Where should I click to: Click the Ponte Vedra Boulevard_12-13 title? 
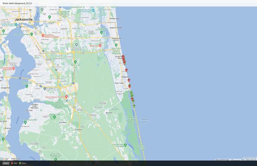[17, 3]
